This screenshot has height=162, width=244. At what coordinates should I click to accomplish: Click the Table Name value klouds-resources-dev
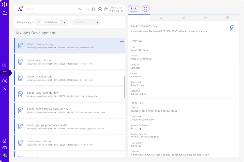pyautogui.click(x=142, y=119)
